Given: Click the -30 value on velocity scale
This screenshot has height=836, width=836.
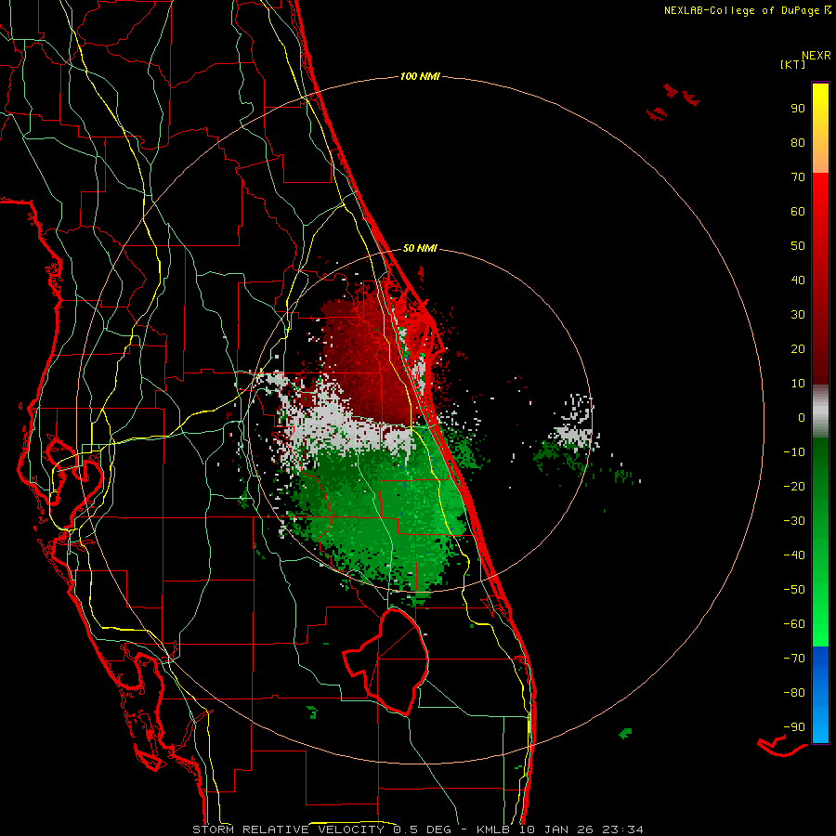Looking at the screenshot, I should (x=794, y=521).
